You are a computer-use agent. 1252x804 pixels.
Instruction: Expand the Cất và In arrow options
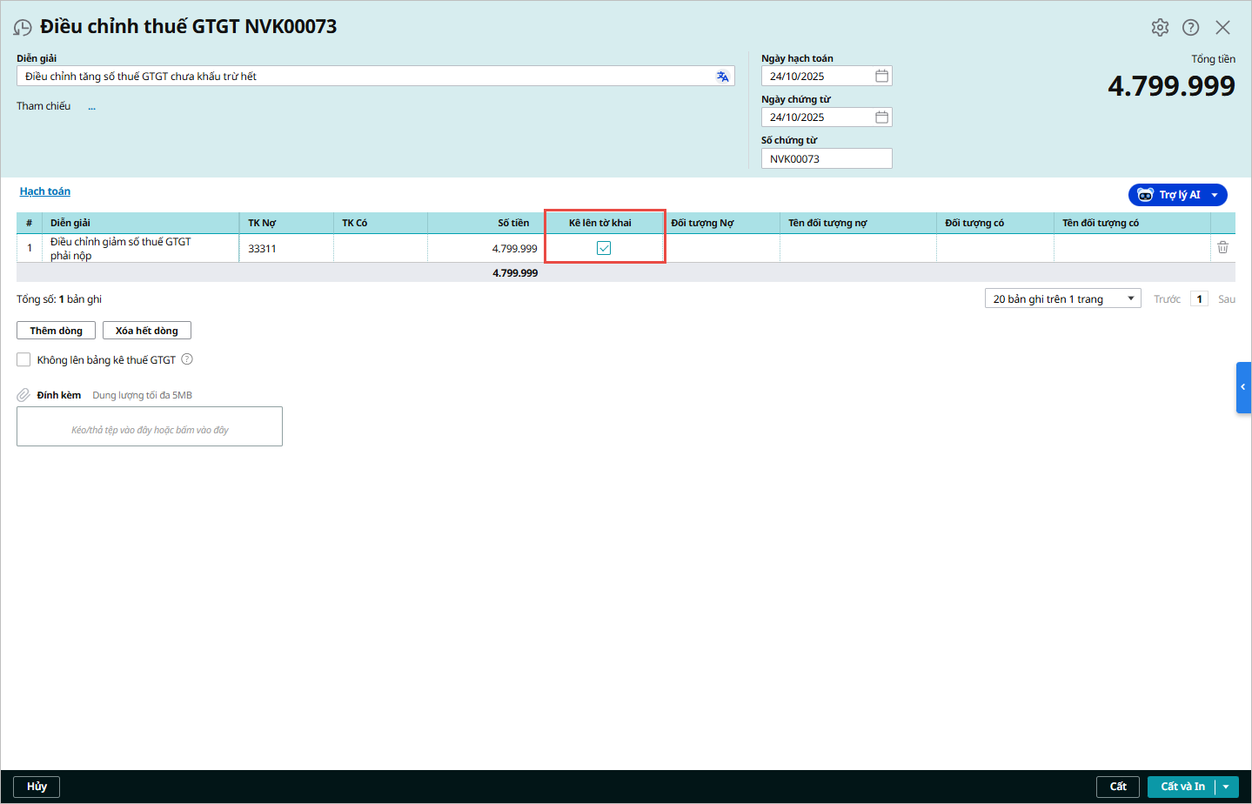click(1226, 787)
